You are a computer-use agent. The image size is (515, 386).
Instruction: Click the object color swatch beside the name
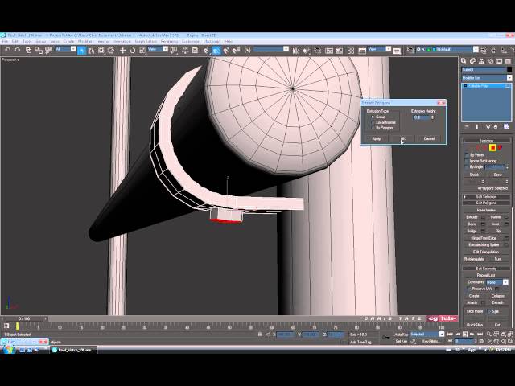pos(507,70)
